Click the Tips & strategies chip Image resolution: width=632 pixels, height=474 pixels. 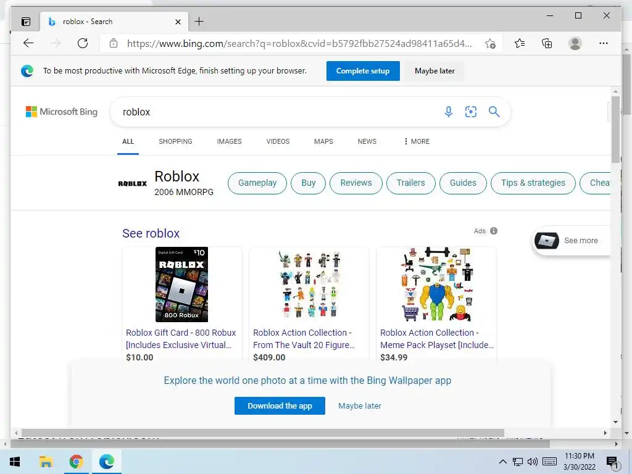[x=533, y=183]
